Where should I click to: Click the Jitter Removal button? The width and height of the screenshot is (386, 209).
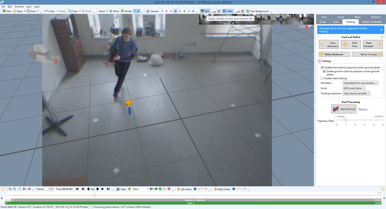click(344, 109)
